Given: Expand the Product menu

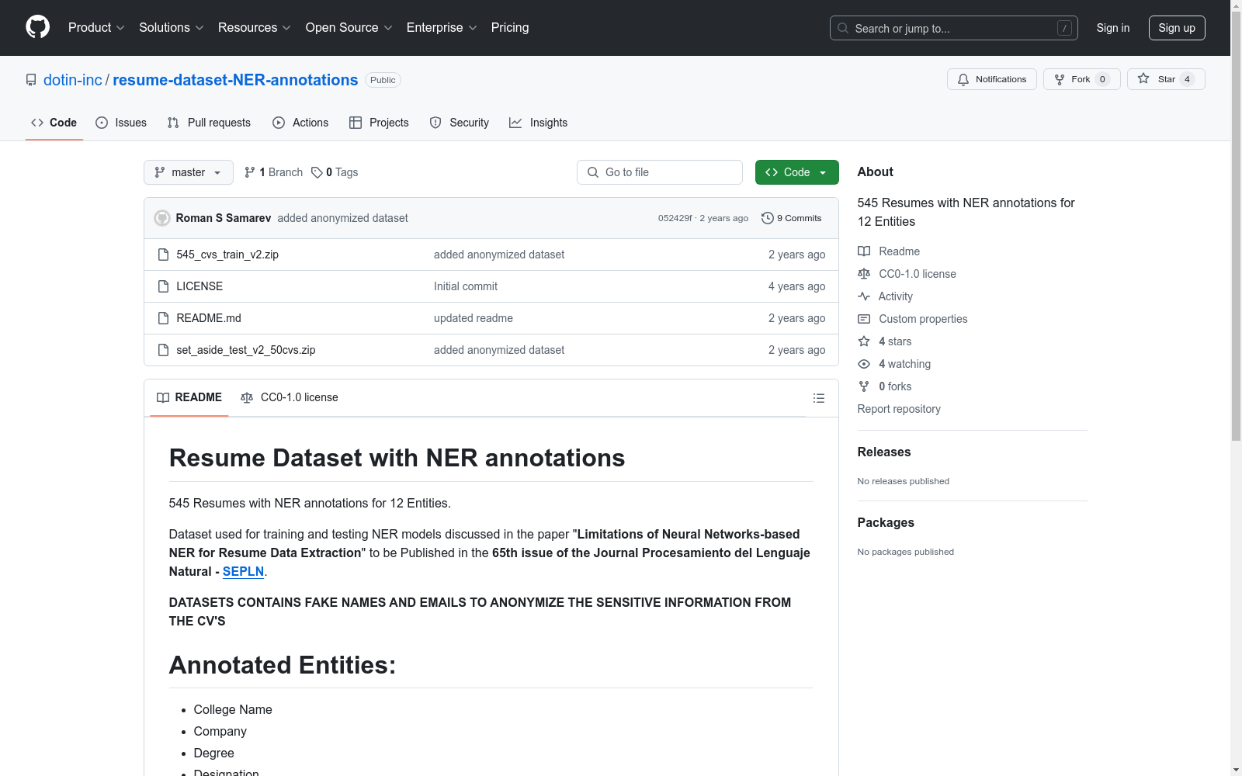Looking at the screenshot, I should tap(96, 27).
